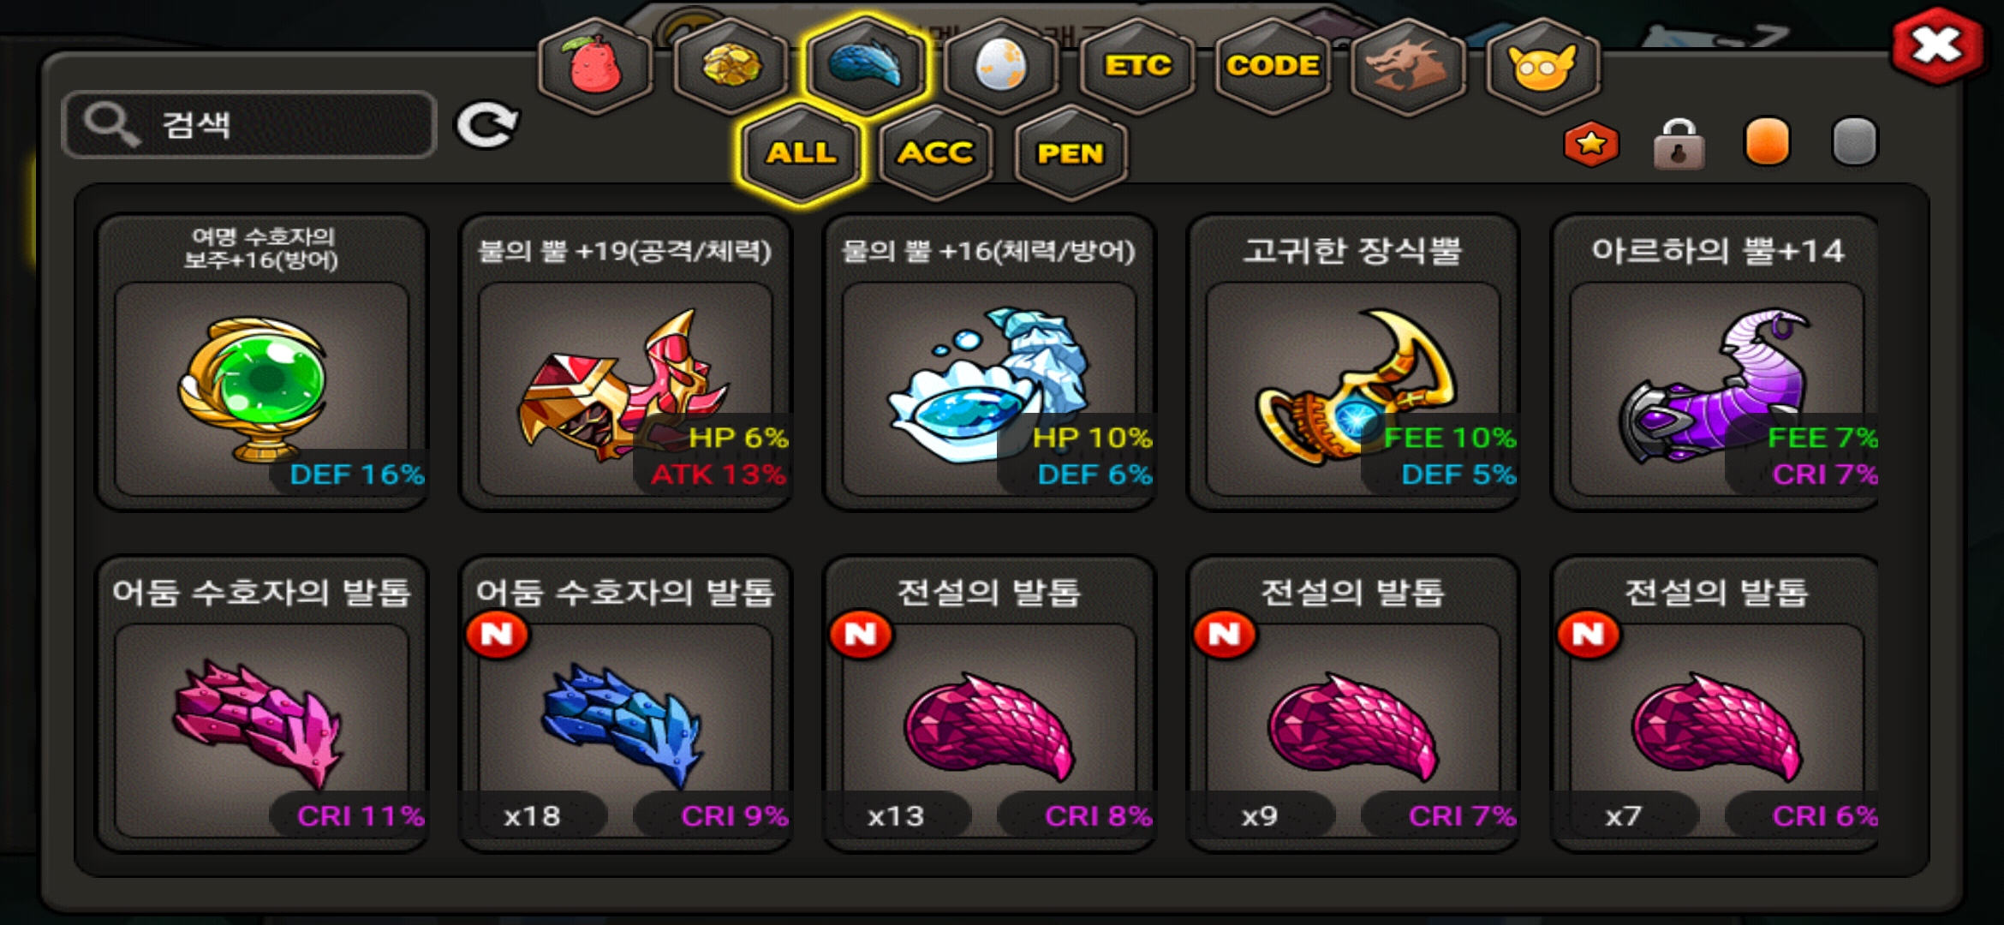Viewport: 2004px width, 925px height.
Task: Switch to the PEN sub-tab
Action: 1071,153
